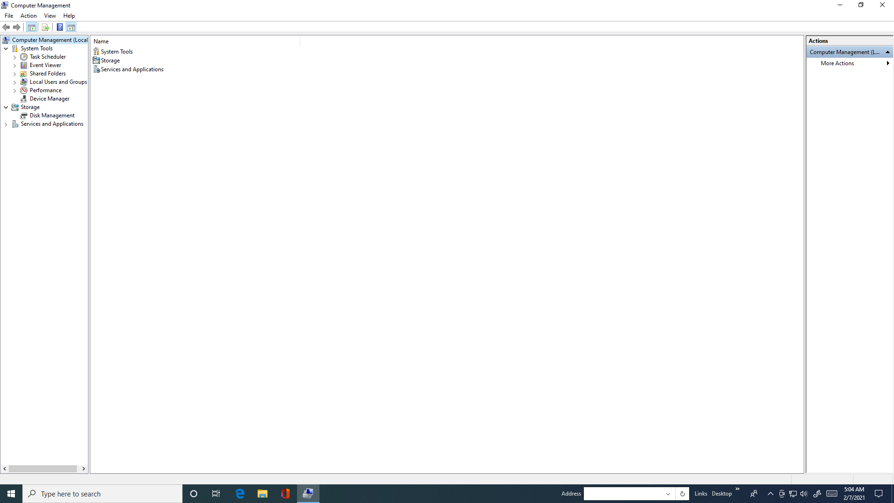Image resolution: width=894 pixels, height=503 pixels.
Task: Open the Help toolbar icon
Action: [60, 27]
